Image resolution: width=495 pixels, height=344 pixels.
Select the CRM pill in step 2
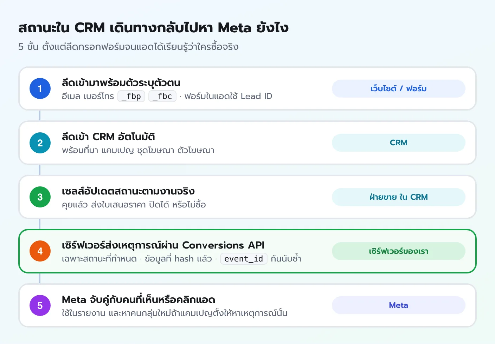pos(398,143)
